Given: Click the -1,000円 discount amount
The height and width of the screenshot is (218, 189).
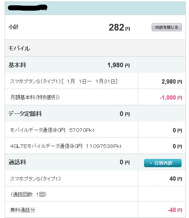Looking at the screenshot, I should tap(171, 97).
